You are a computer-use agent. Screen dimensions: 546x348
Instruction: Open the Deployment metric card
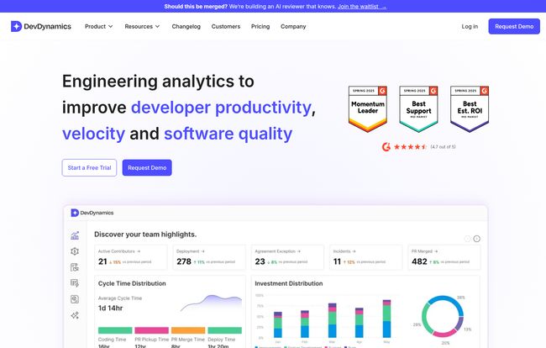[x=209, y=257]
